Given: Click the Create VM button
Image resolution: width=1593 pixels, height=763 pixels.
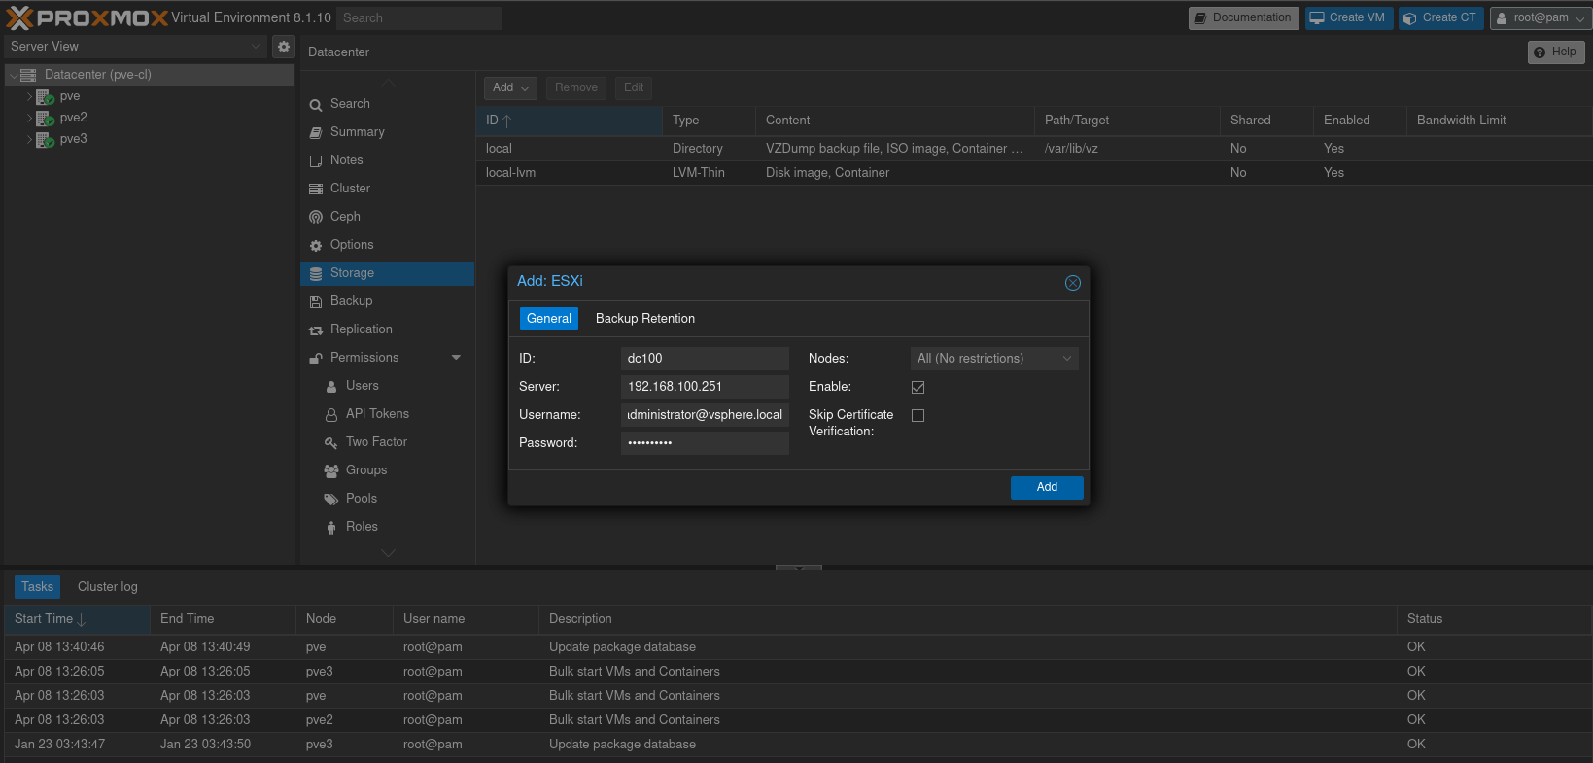Looking at the screenshot, I should click(1349, 17).
